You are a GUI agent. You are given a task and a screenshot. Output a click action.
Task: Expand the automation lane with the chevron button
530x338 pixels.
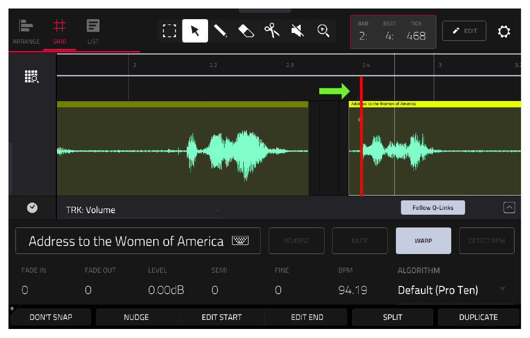coord(509,207)
